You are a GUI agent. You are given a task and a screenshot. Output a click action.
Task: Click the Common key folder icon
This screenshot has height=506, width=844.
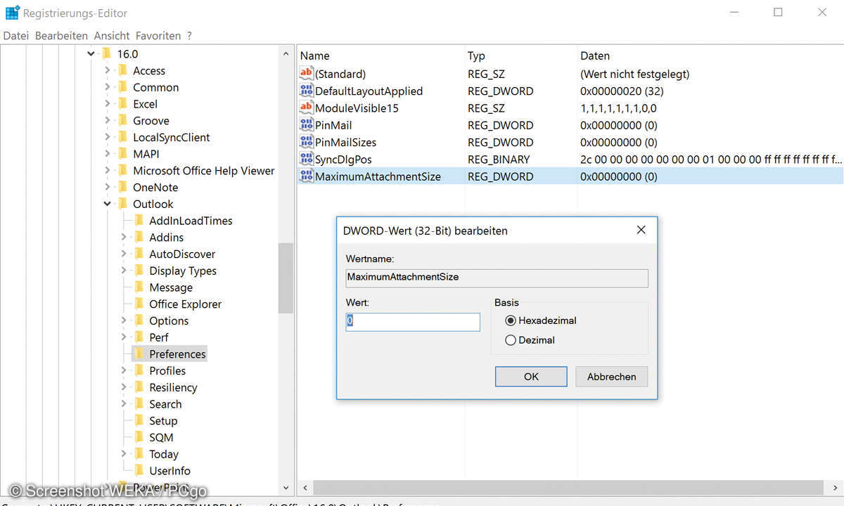pyautogui.click(x=122, y=87)
